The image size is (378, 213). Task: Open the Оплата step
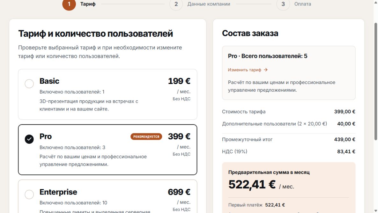click(302, 4)
